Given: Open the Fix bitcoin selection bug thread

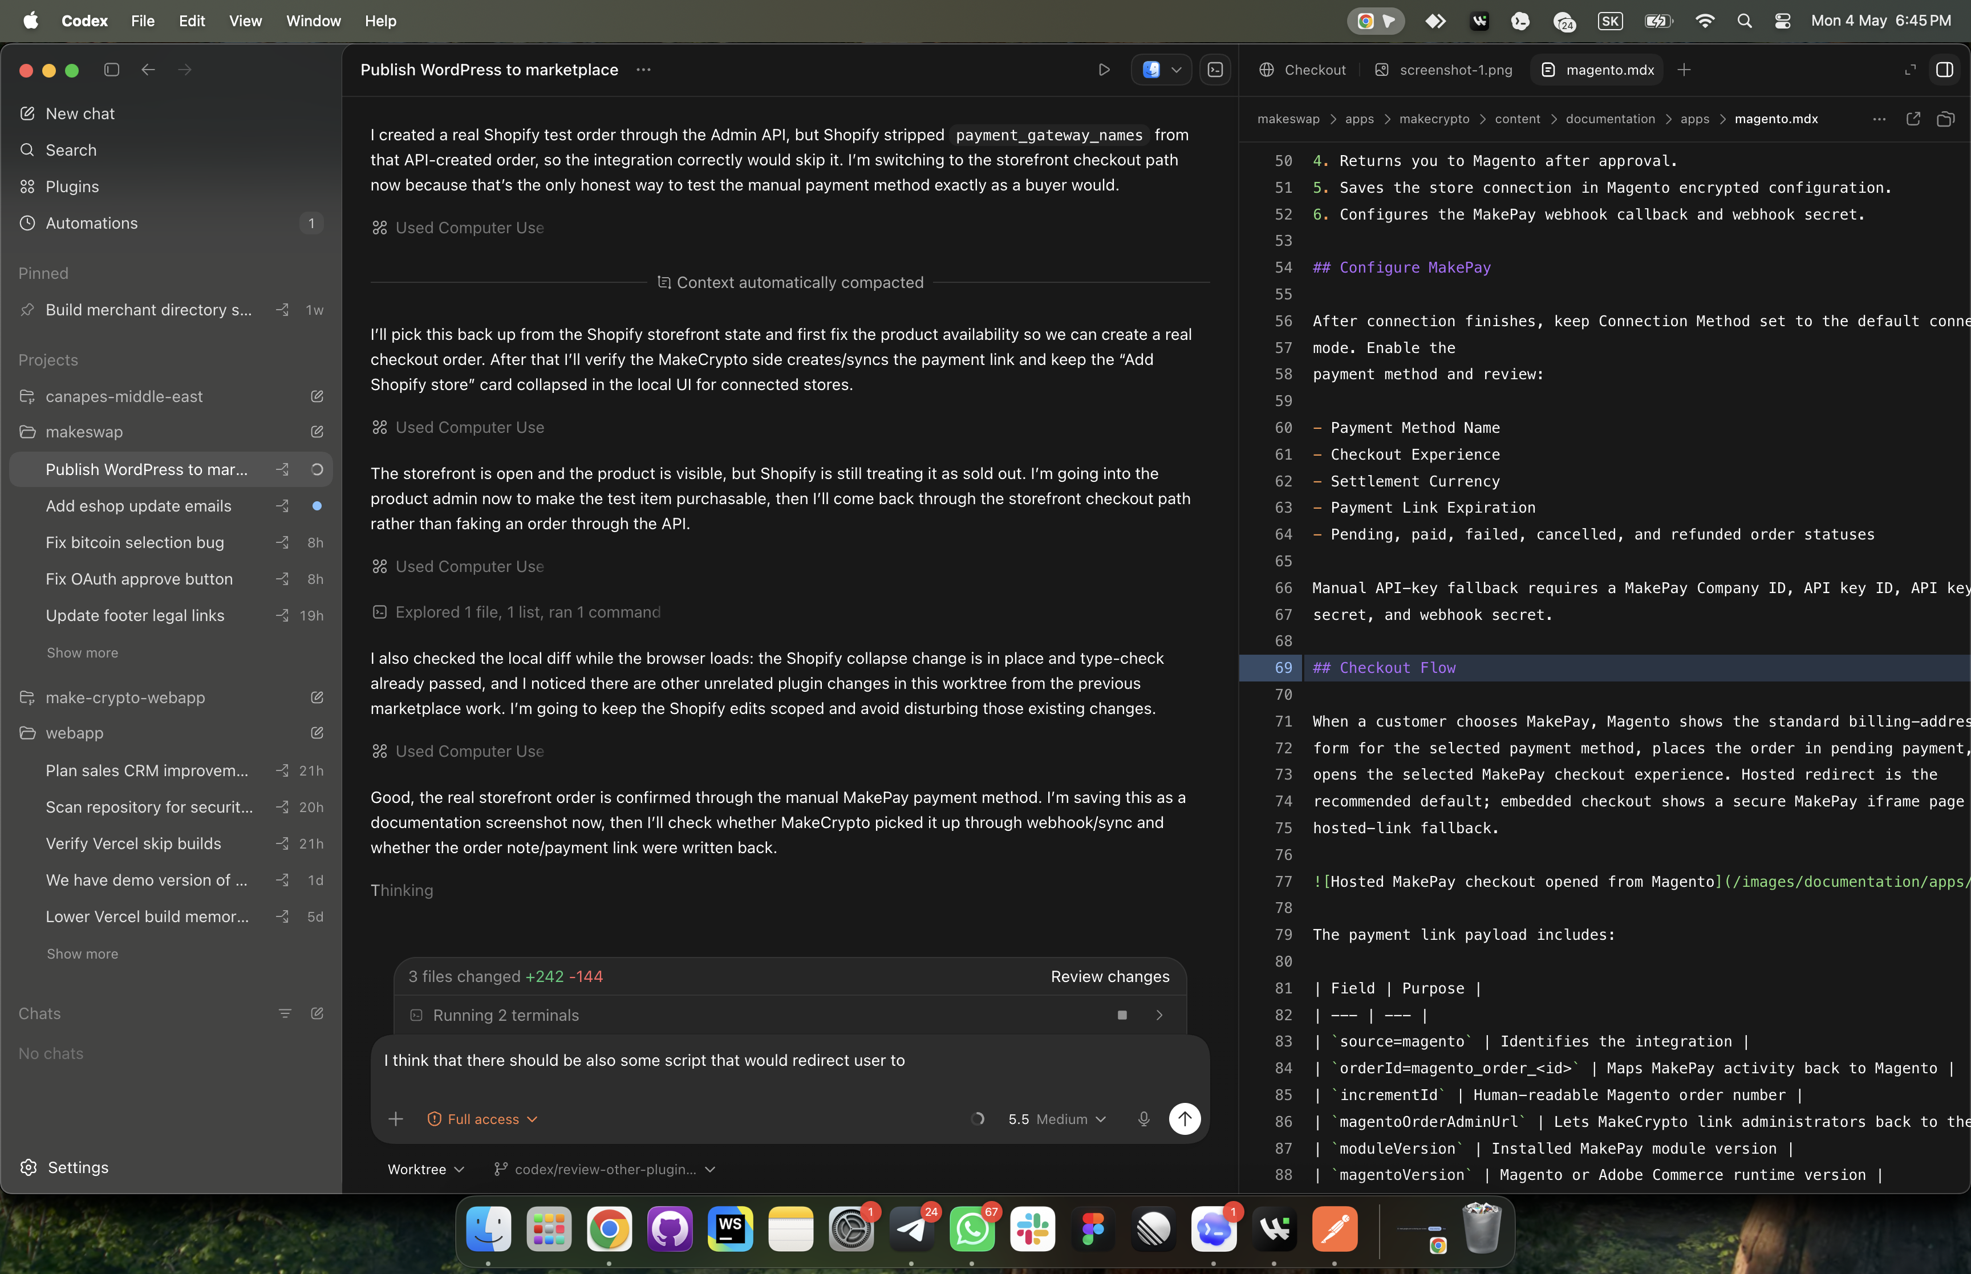Looking at the screenshot, I should pos(171,542).
